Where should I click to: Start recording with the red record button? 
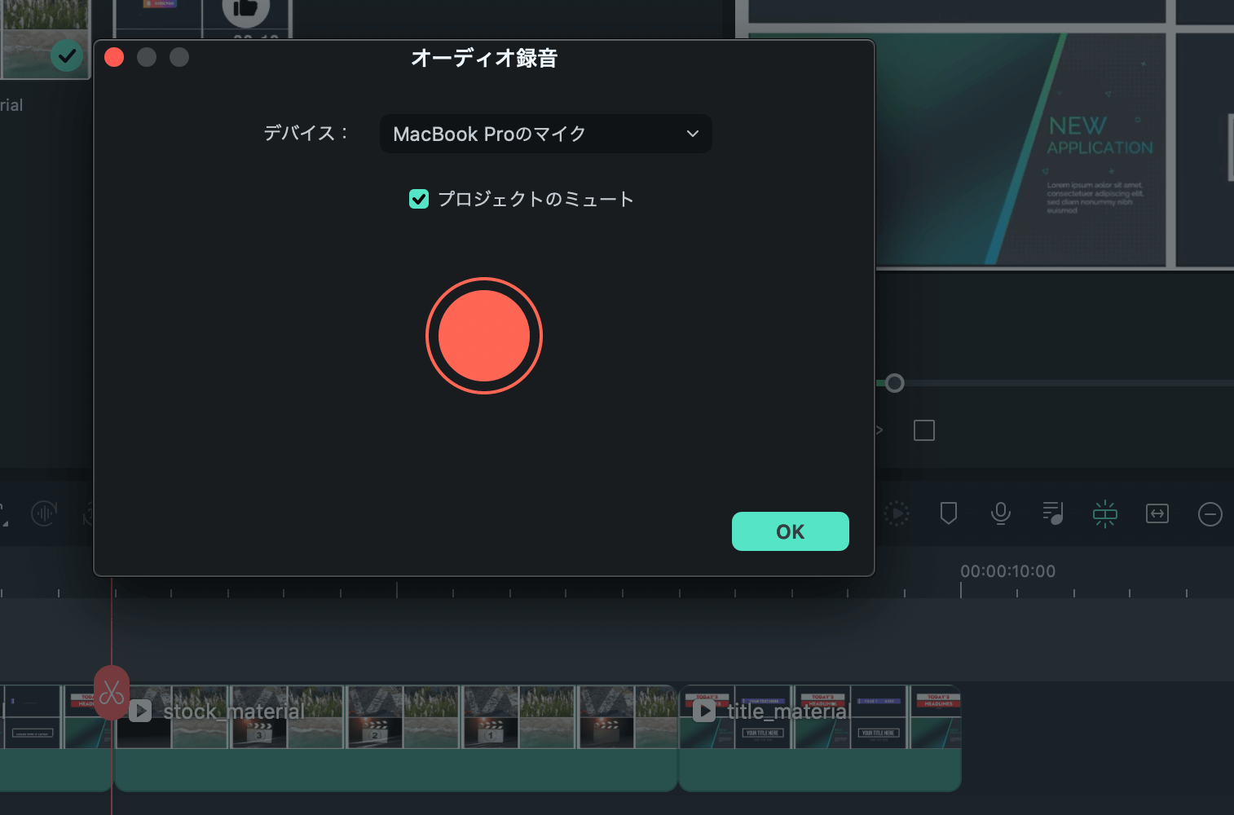(x=484, y=336)
